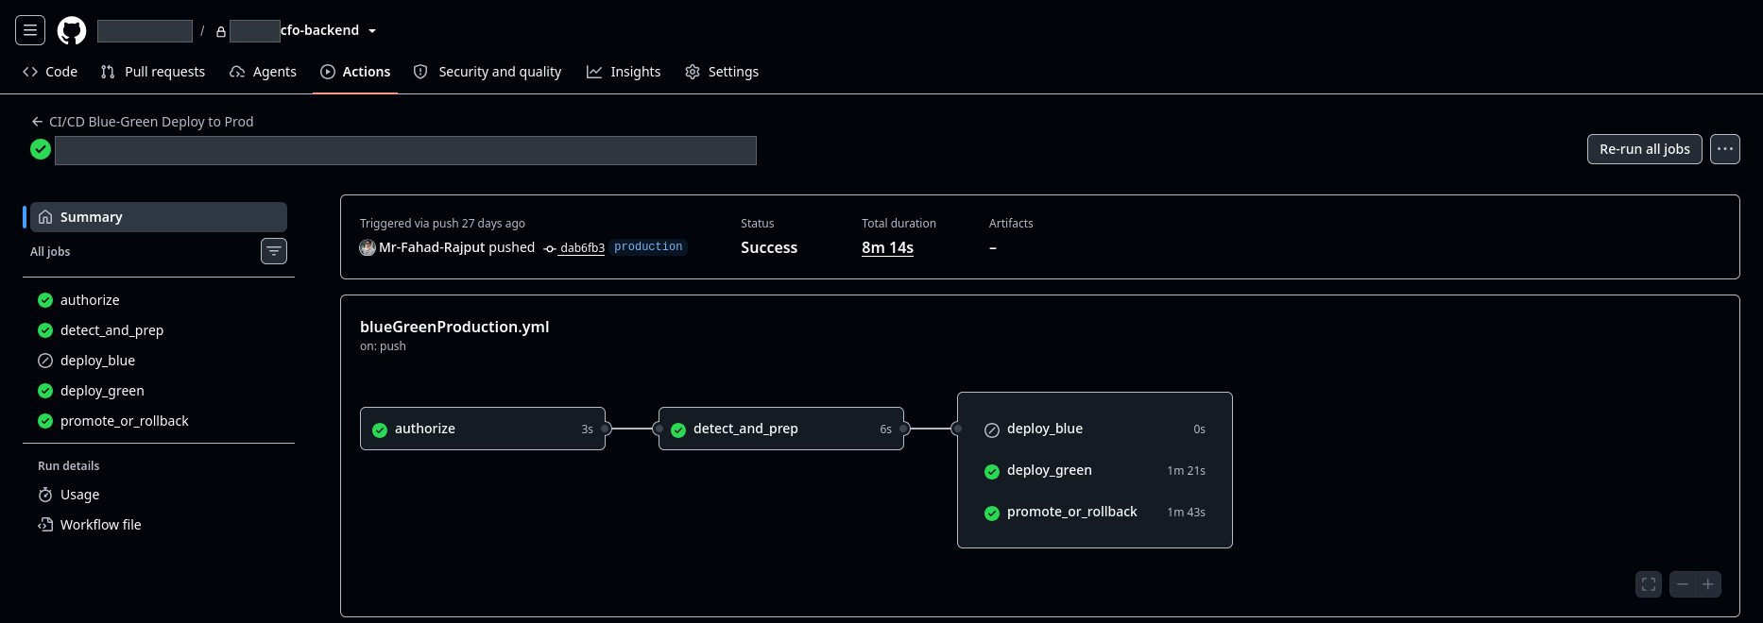1763x623 pixels.
Task: Open the 8m 14s total duration link
Action: [x=887, y=247]
